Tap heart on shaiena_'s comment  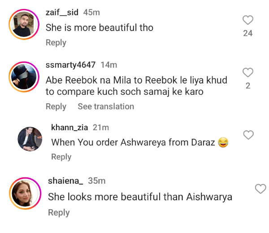260,189
